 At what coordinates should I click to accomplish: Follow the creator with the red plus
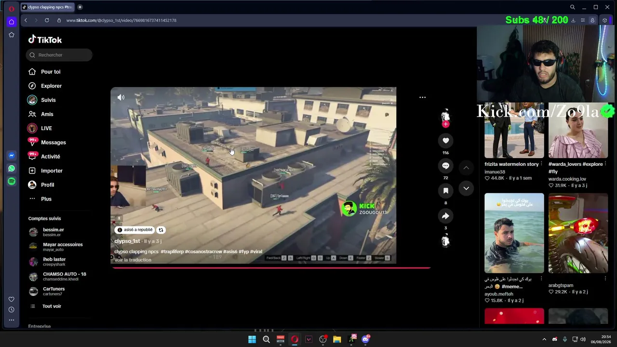coord(445,124)
